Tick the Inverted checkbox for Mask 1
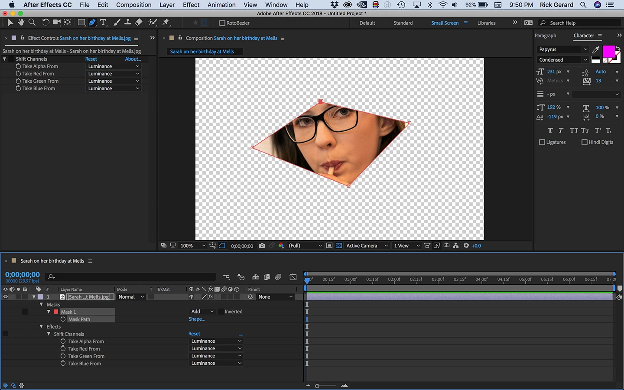The width and height of the screenshot is (624, 390). pos(221,312)
